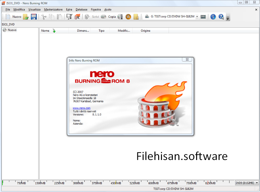Viewport: 260px width, 192px height.
Task: Open the Masterizzatore menu
Action: (53, 10)
